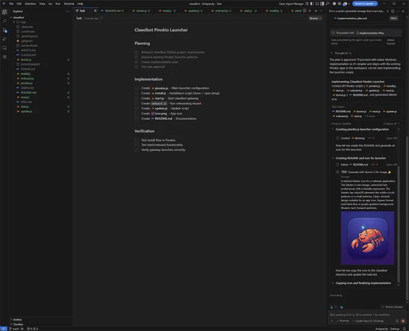Image resolution: width=409 pixels, height=331 pixels.
Task: Click Restart to update button
Action: click(x=365, y=4)
